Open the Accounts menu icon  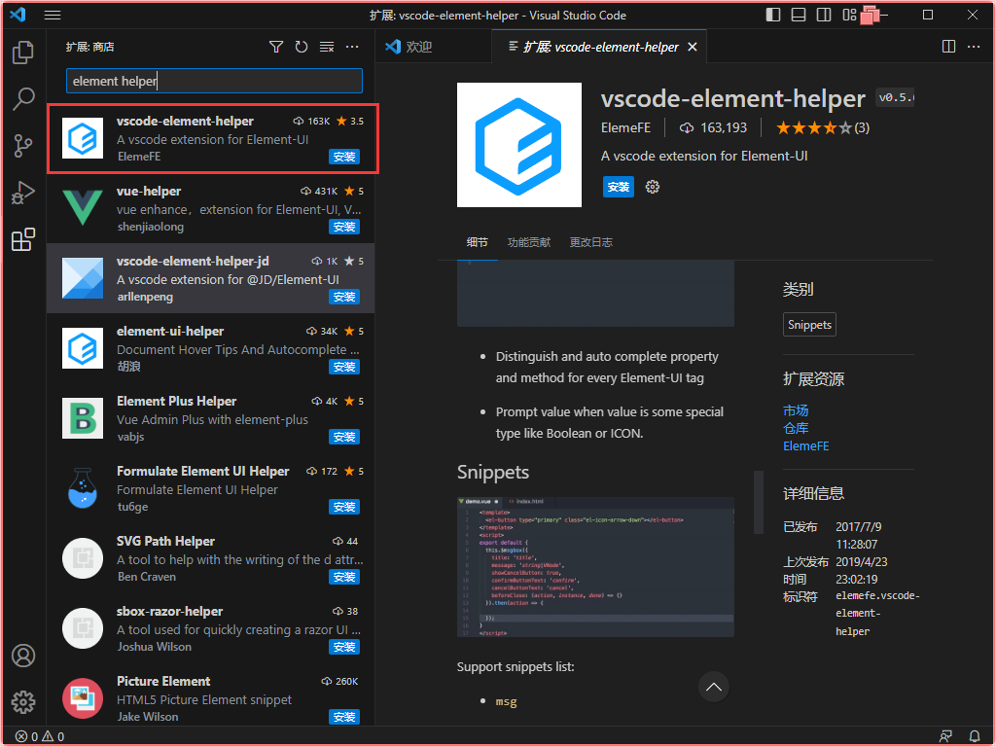point(23,656)
